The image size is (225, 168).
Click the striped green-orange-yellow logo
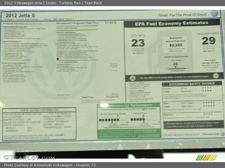(x=206, y=157)
